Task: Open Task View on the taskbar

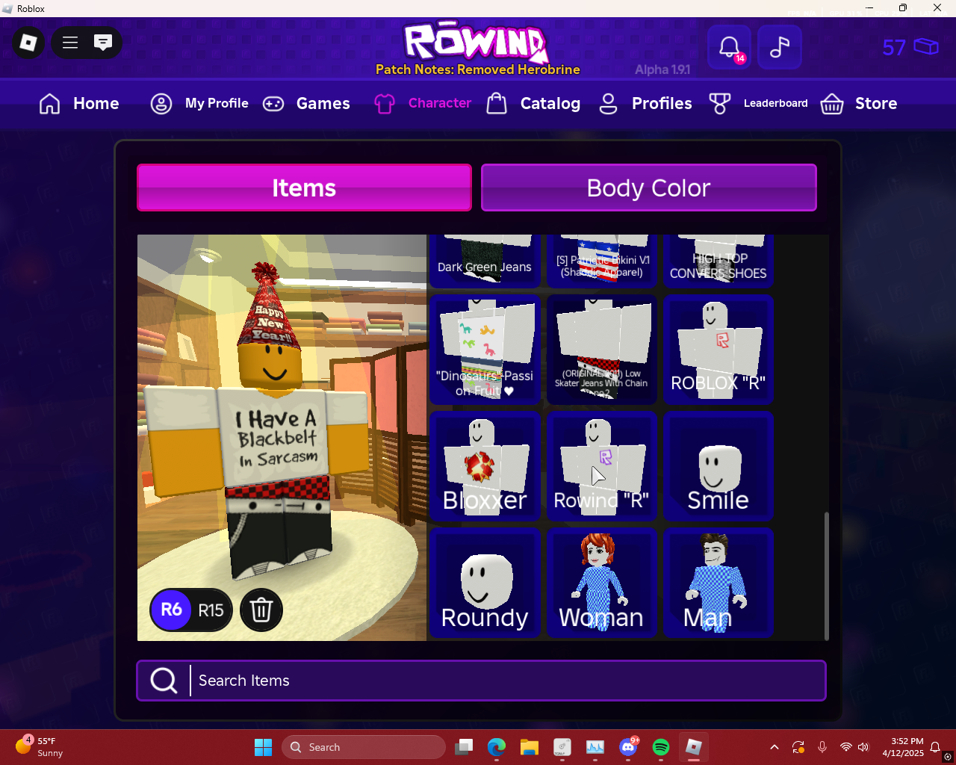Action: pos(464,747)
